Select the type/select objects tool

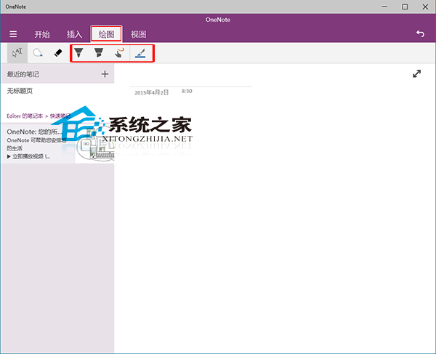click(17, 52)
